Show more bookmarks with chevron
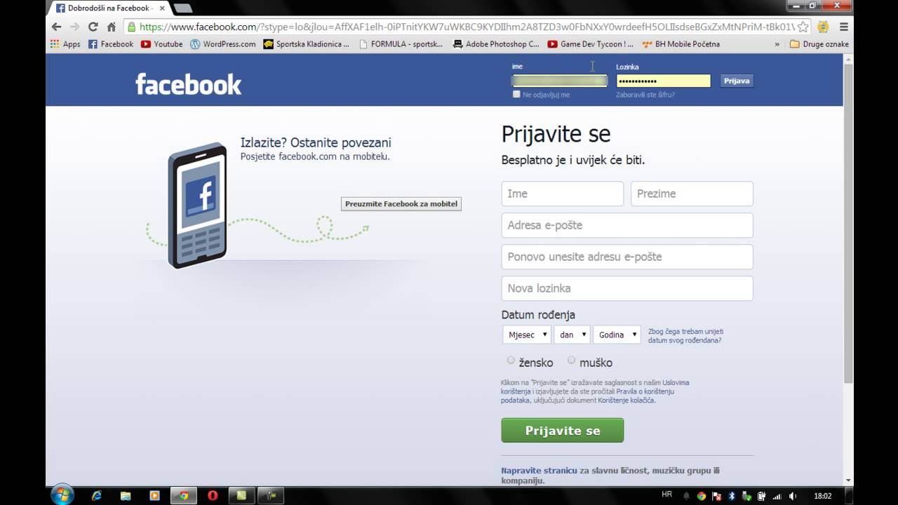Viewport: 898px width, 505px height. tap(777, 43)
